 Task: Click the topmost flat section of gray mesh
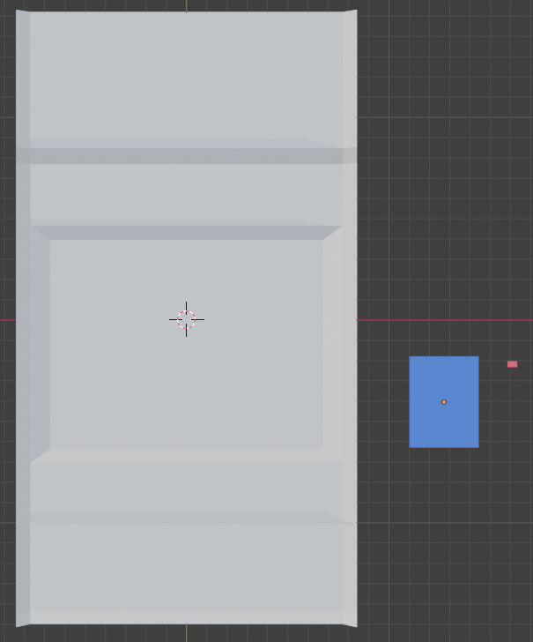tap(186, 79)
